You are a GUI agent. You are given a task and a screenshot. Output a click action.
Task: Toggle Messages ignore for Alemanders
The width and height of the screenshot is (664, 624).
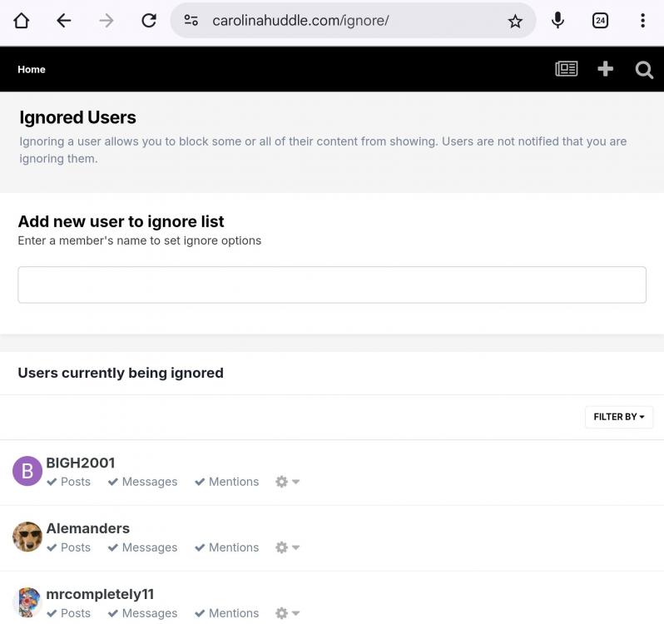coord(142,547)
